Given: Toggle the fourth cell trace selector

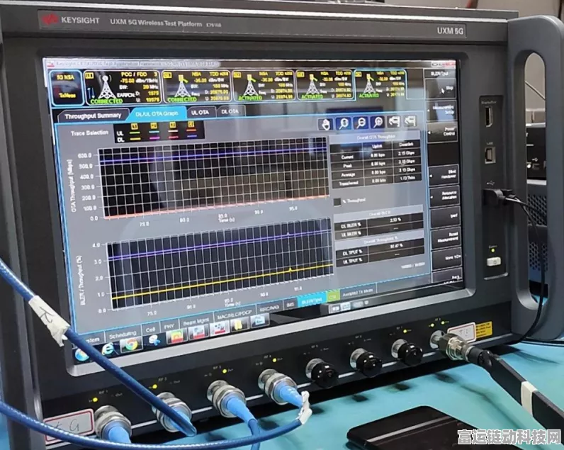Looking at the screenshot, I should 191,124.
